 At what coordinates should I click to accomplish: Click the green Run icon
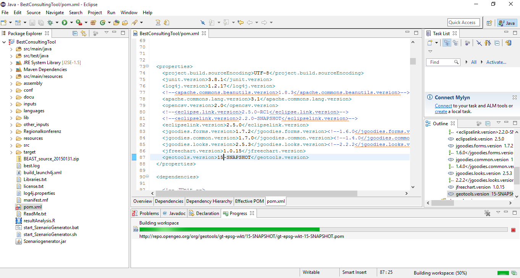point(65,23)
